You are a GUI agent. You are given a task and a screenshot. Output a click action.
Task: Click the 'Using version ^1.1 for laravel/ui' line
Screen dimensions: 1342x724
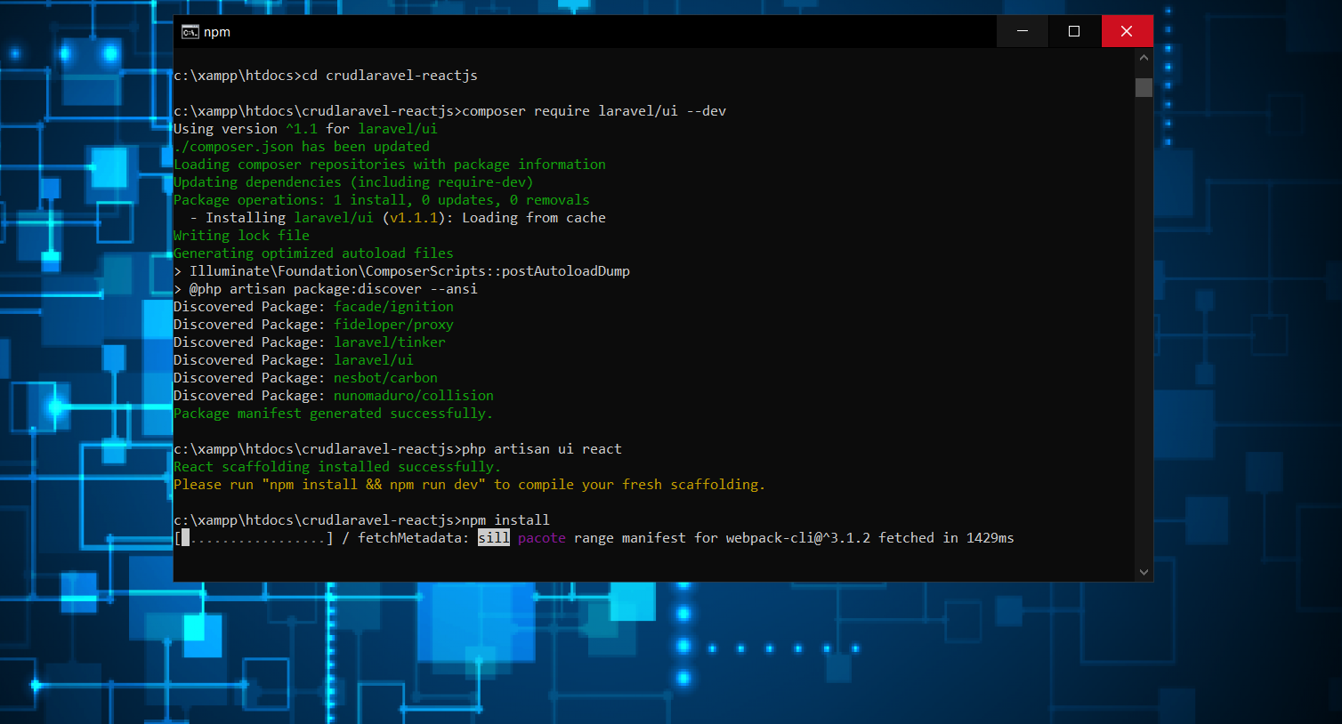click(x=305, y=129)
